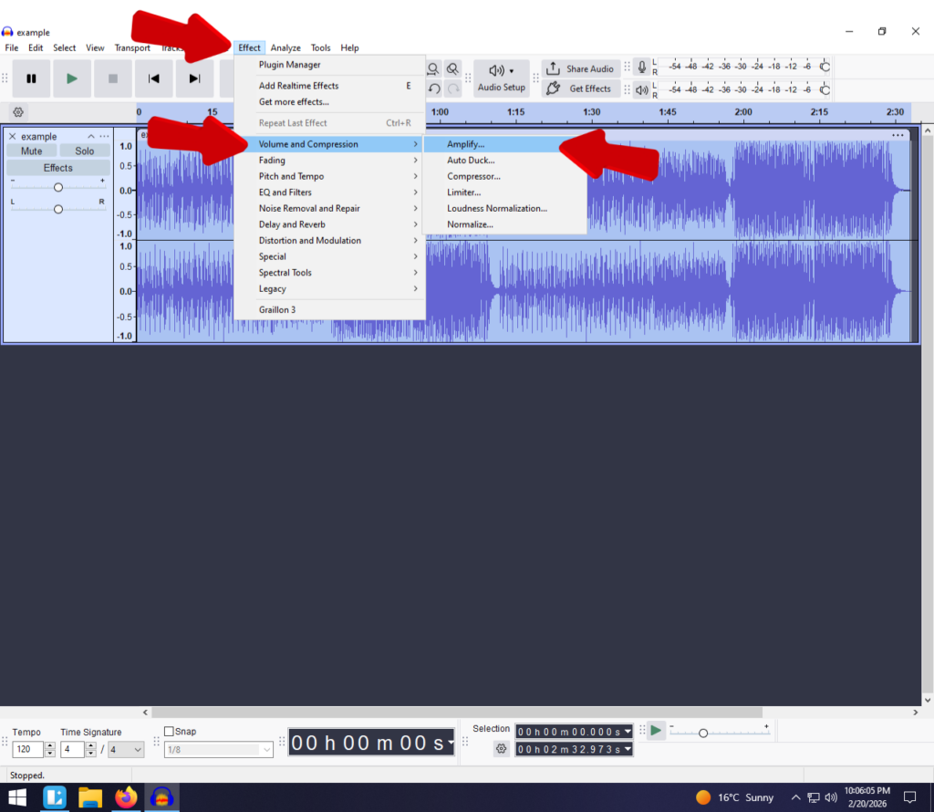
Task: Click the timeline options gear icon
Action: 17,112
